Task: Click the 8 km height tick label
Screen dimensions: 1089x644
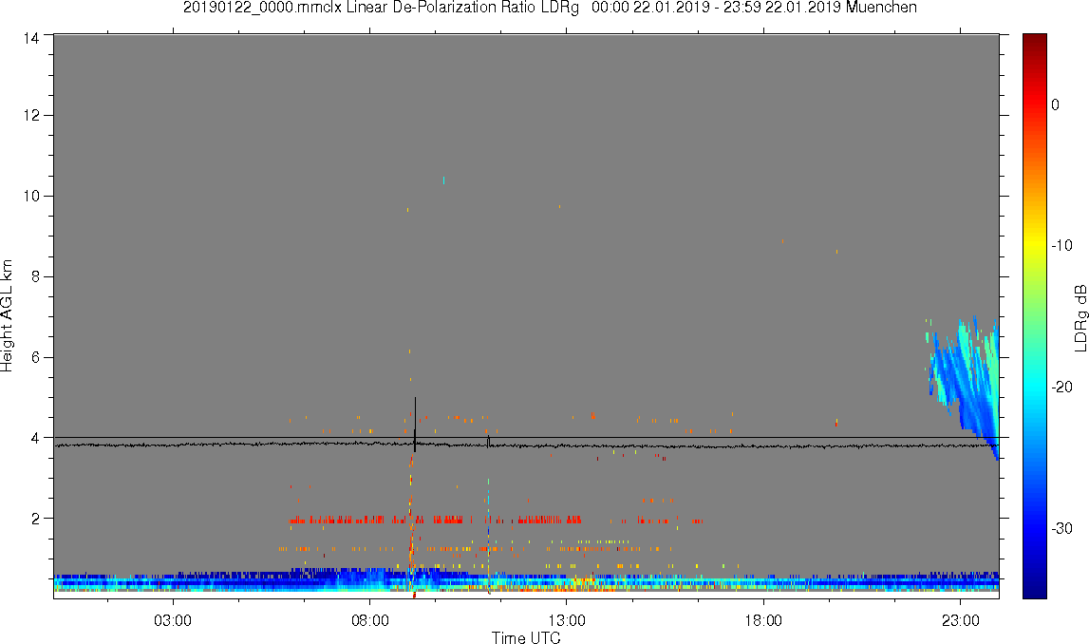Action: (35, 276)
